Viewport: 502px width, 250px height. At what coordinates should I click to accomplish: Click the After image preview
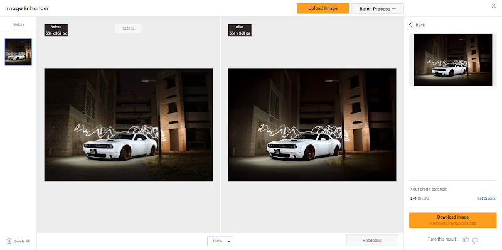point(312,124)
